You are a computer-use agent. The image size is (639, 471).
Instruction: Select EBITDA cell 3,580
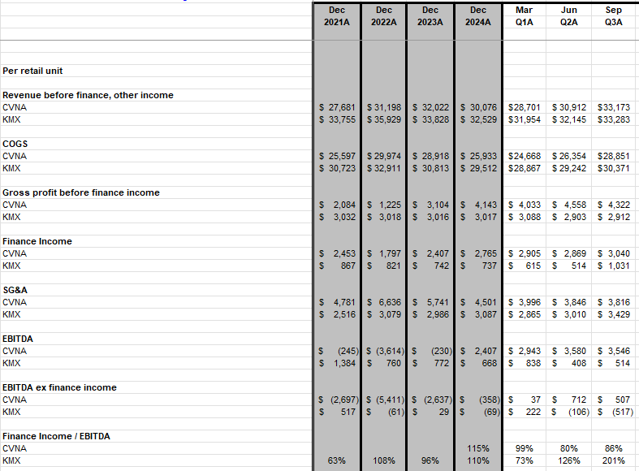569,351
